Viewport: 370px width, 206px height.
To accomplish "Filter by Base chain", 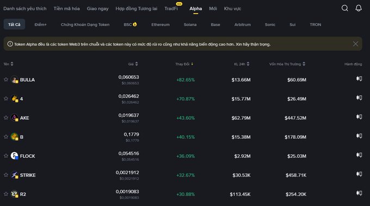I will [215, 24].
